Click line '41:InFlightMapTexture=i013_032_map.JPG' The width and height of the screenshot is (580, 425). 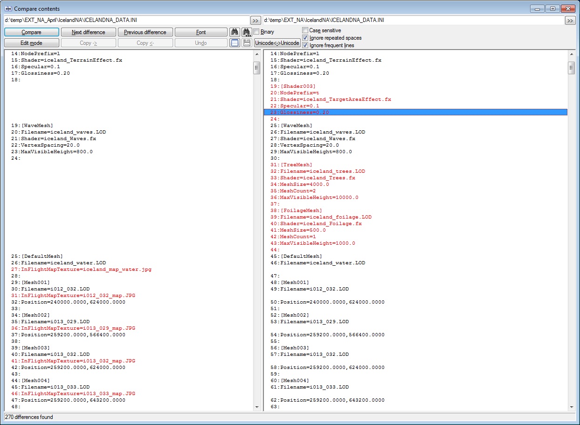[x=73, y=361]
